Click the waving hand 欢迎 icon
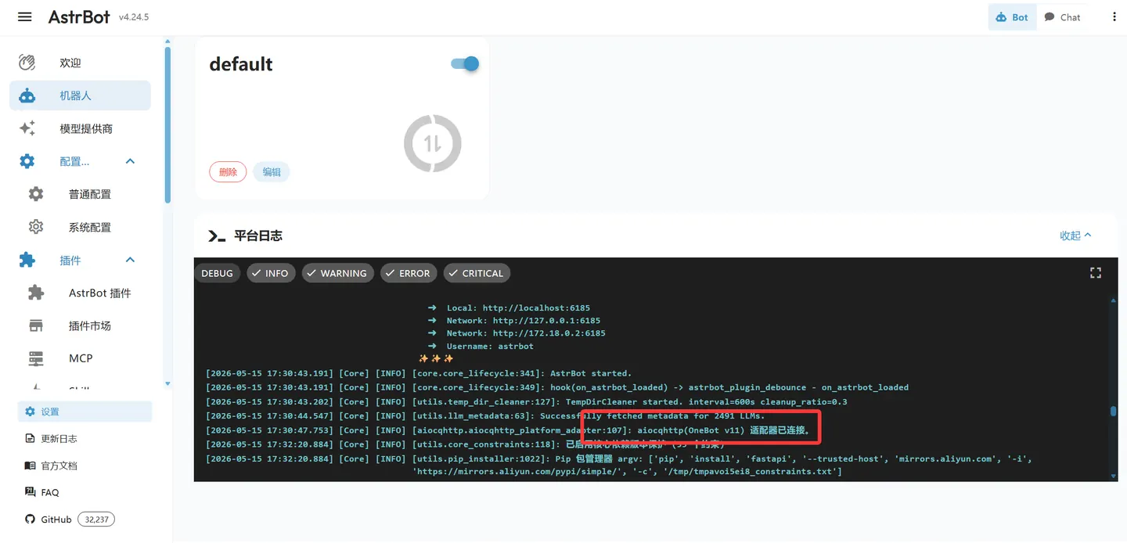Image resolution: width=1127 pixels, height=543 pixels. (x=27, y=63)
